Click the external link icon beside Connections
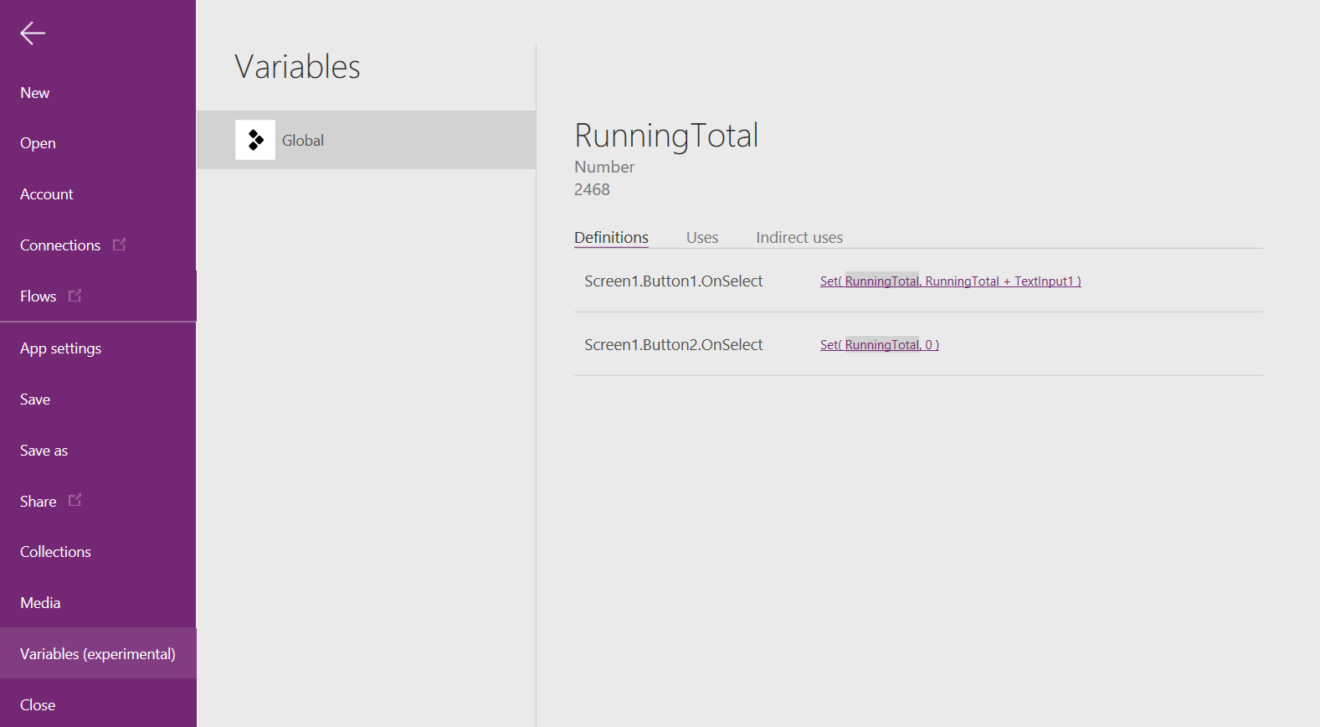The width and height of the screenshot is (1320, 727). 119,245
